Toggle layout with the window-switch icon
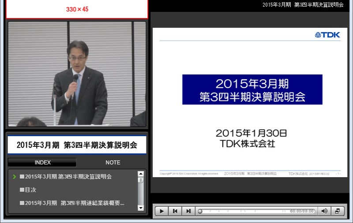Screen dimensions: 353x223 pos(338,211)
